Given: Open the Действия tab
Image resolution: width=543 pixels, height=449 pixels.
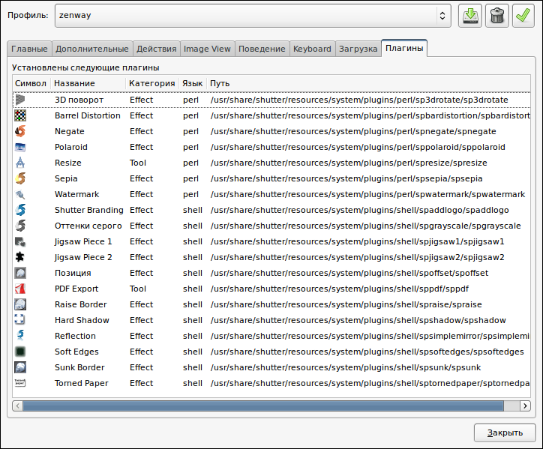Looking at the screenshot, I should point(157,49).
